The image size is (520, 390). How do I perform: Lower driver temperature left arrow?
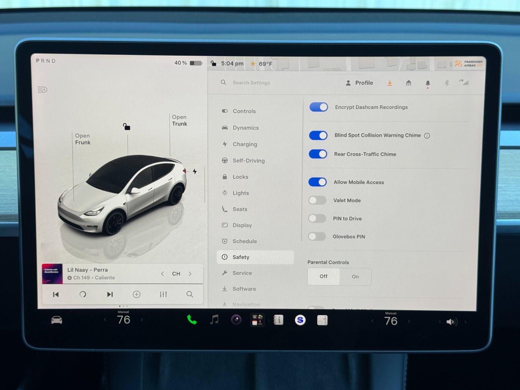(105, 320)
